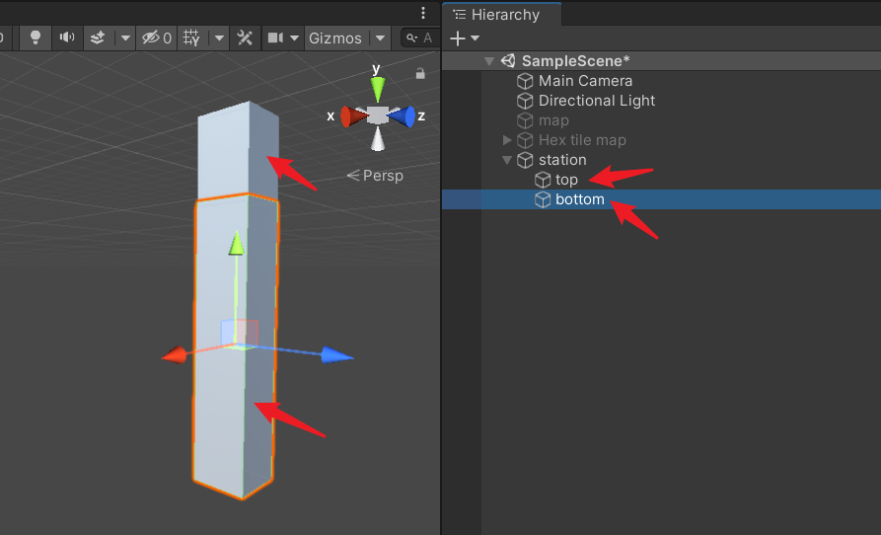
Task: Expand the Hex tile map foldout arrow
Action: (507, 139)
